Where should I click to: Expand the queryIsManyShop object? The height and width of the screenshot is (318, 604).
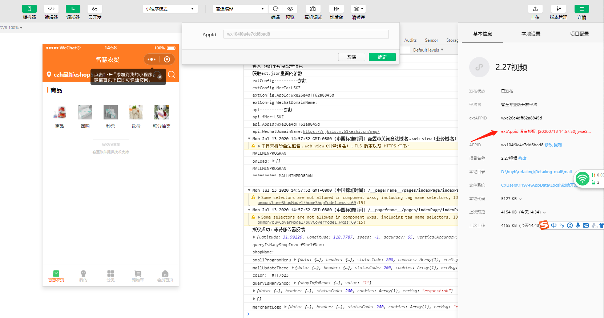click(295, 283)
